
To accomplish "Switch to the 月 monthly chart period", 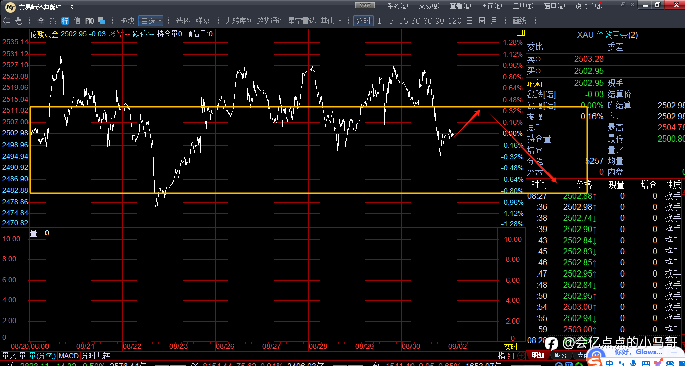I will click(x=494, y=21).
